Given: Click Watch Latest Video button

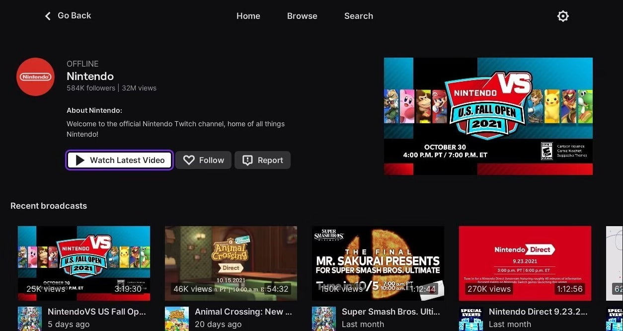Looking at the screenshot, I should point(120,160).
